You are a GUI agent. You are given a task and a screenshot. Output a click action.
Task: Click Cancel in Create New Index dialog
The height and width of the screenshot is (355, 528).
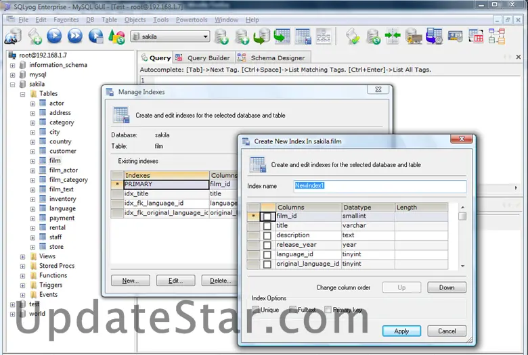pos(447,331)
